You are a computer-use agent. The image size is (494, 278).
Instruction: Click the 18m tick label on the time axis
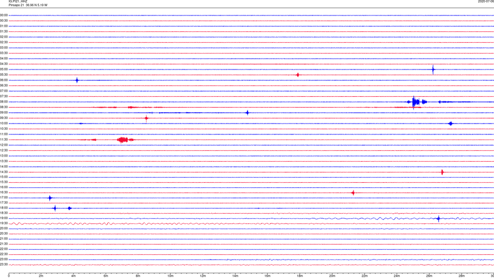[300, 276]
